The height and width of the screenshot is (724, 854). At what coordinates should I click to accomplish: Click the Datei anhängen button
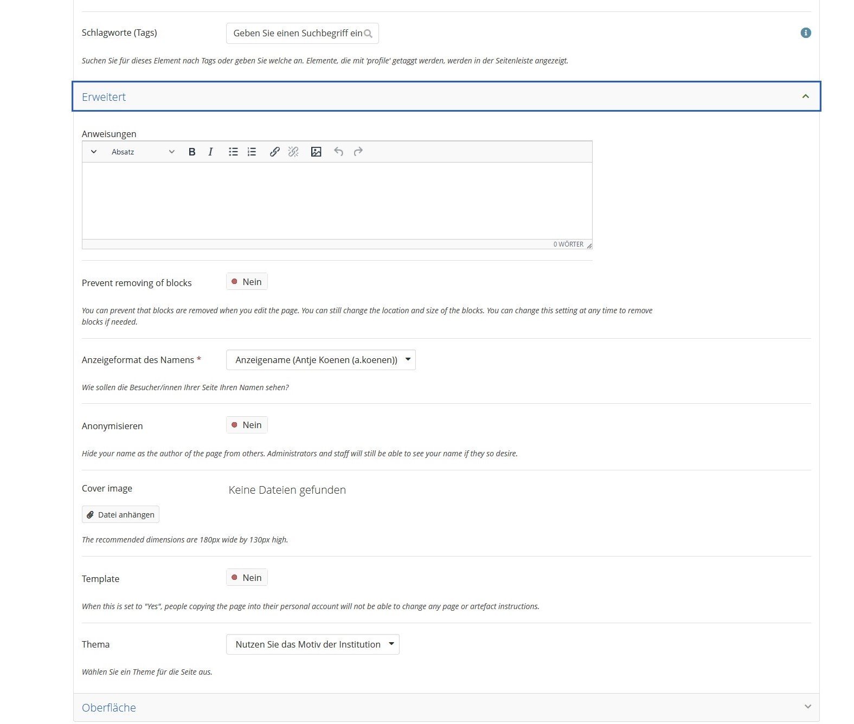click(x=120, y=514)
